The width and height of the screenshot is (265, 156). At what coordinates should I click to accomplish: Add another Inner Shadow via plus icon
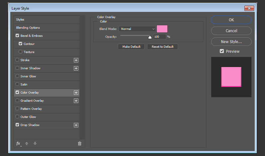tap(76, 68)
